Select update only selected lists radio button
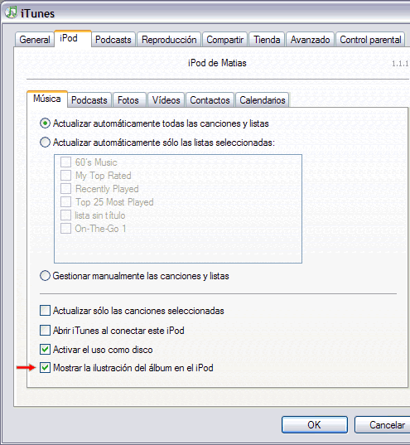The width and height of the screenshot is (410, 445). pyautogui.click(x=45, y=143)
